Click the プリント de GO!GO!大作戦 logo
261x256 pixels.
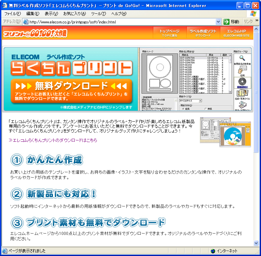[35, 33]
